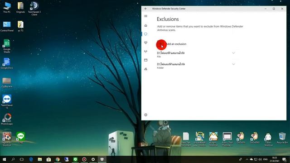The width and height of the screenshot is (290, 163).
Task: Select the gray image file below Google Docs
Action: coord(7,82)
